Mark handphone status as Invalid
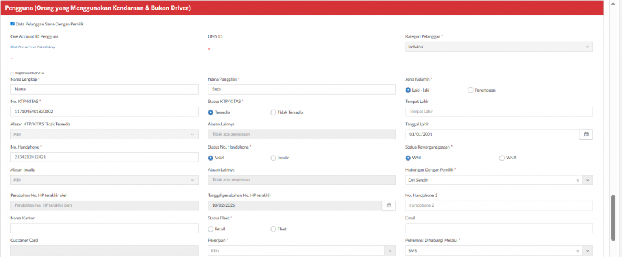This screenshot has width=622, height=257. click(x=273, y=158)
